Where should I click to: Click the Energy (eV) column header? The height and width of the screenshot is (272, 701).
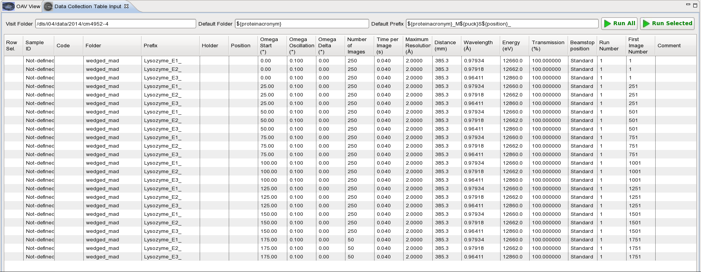[515, 46]
